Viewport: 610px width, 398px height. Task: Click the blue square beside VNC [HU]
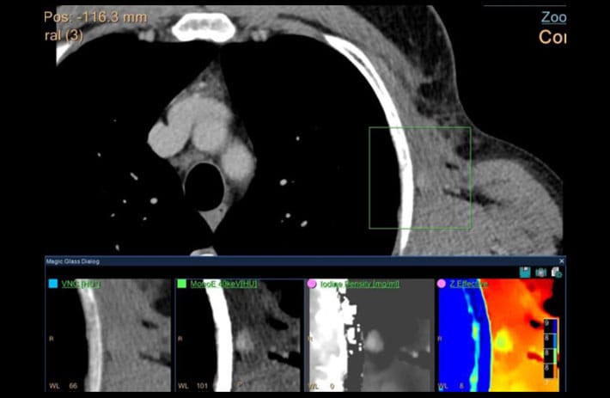(52, 283)
